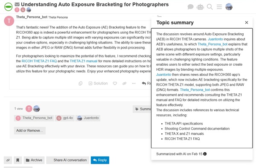The width and height of the screenshot is (256, 168).
Task: Open the chat bubble icon in header
Action: pyautogui.click(x=190, y=7)
